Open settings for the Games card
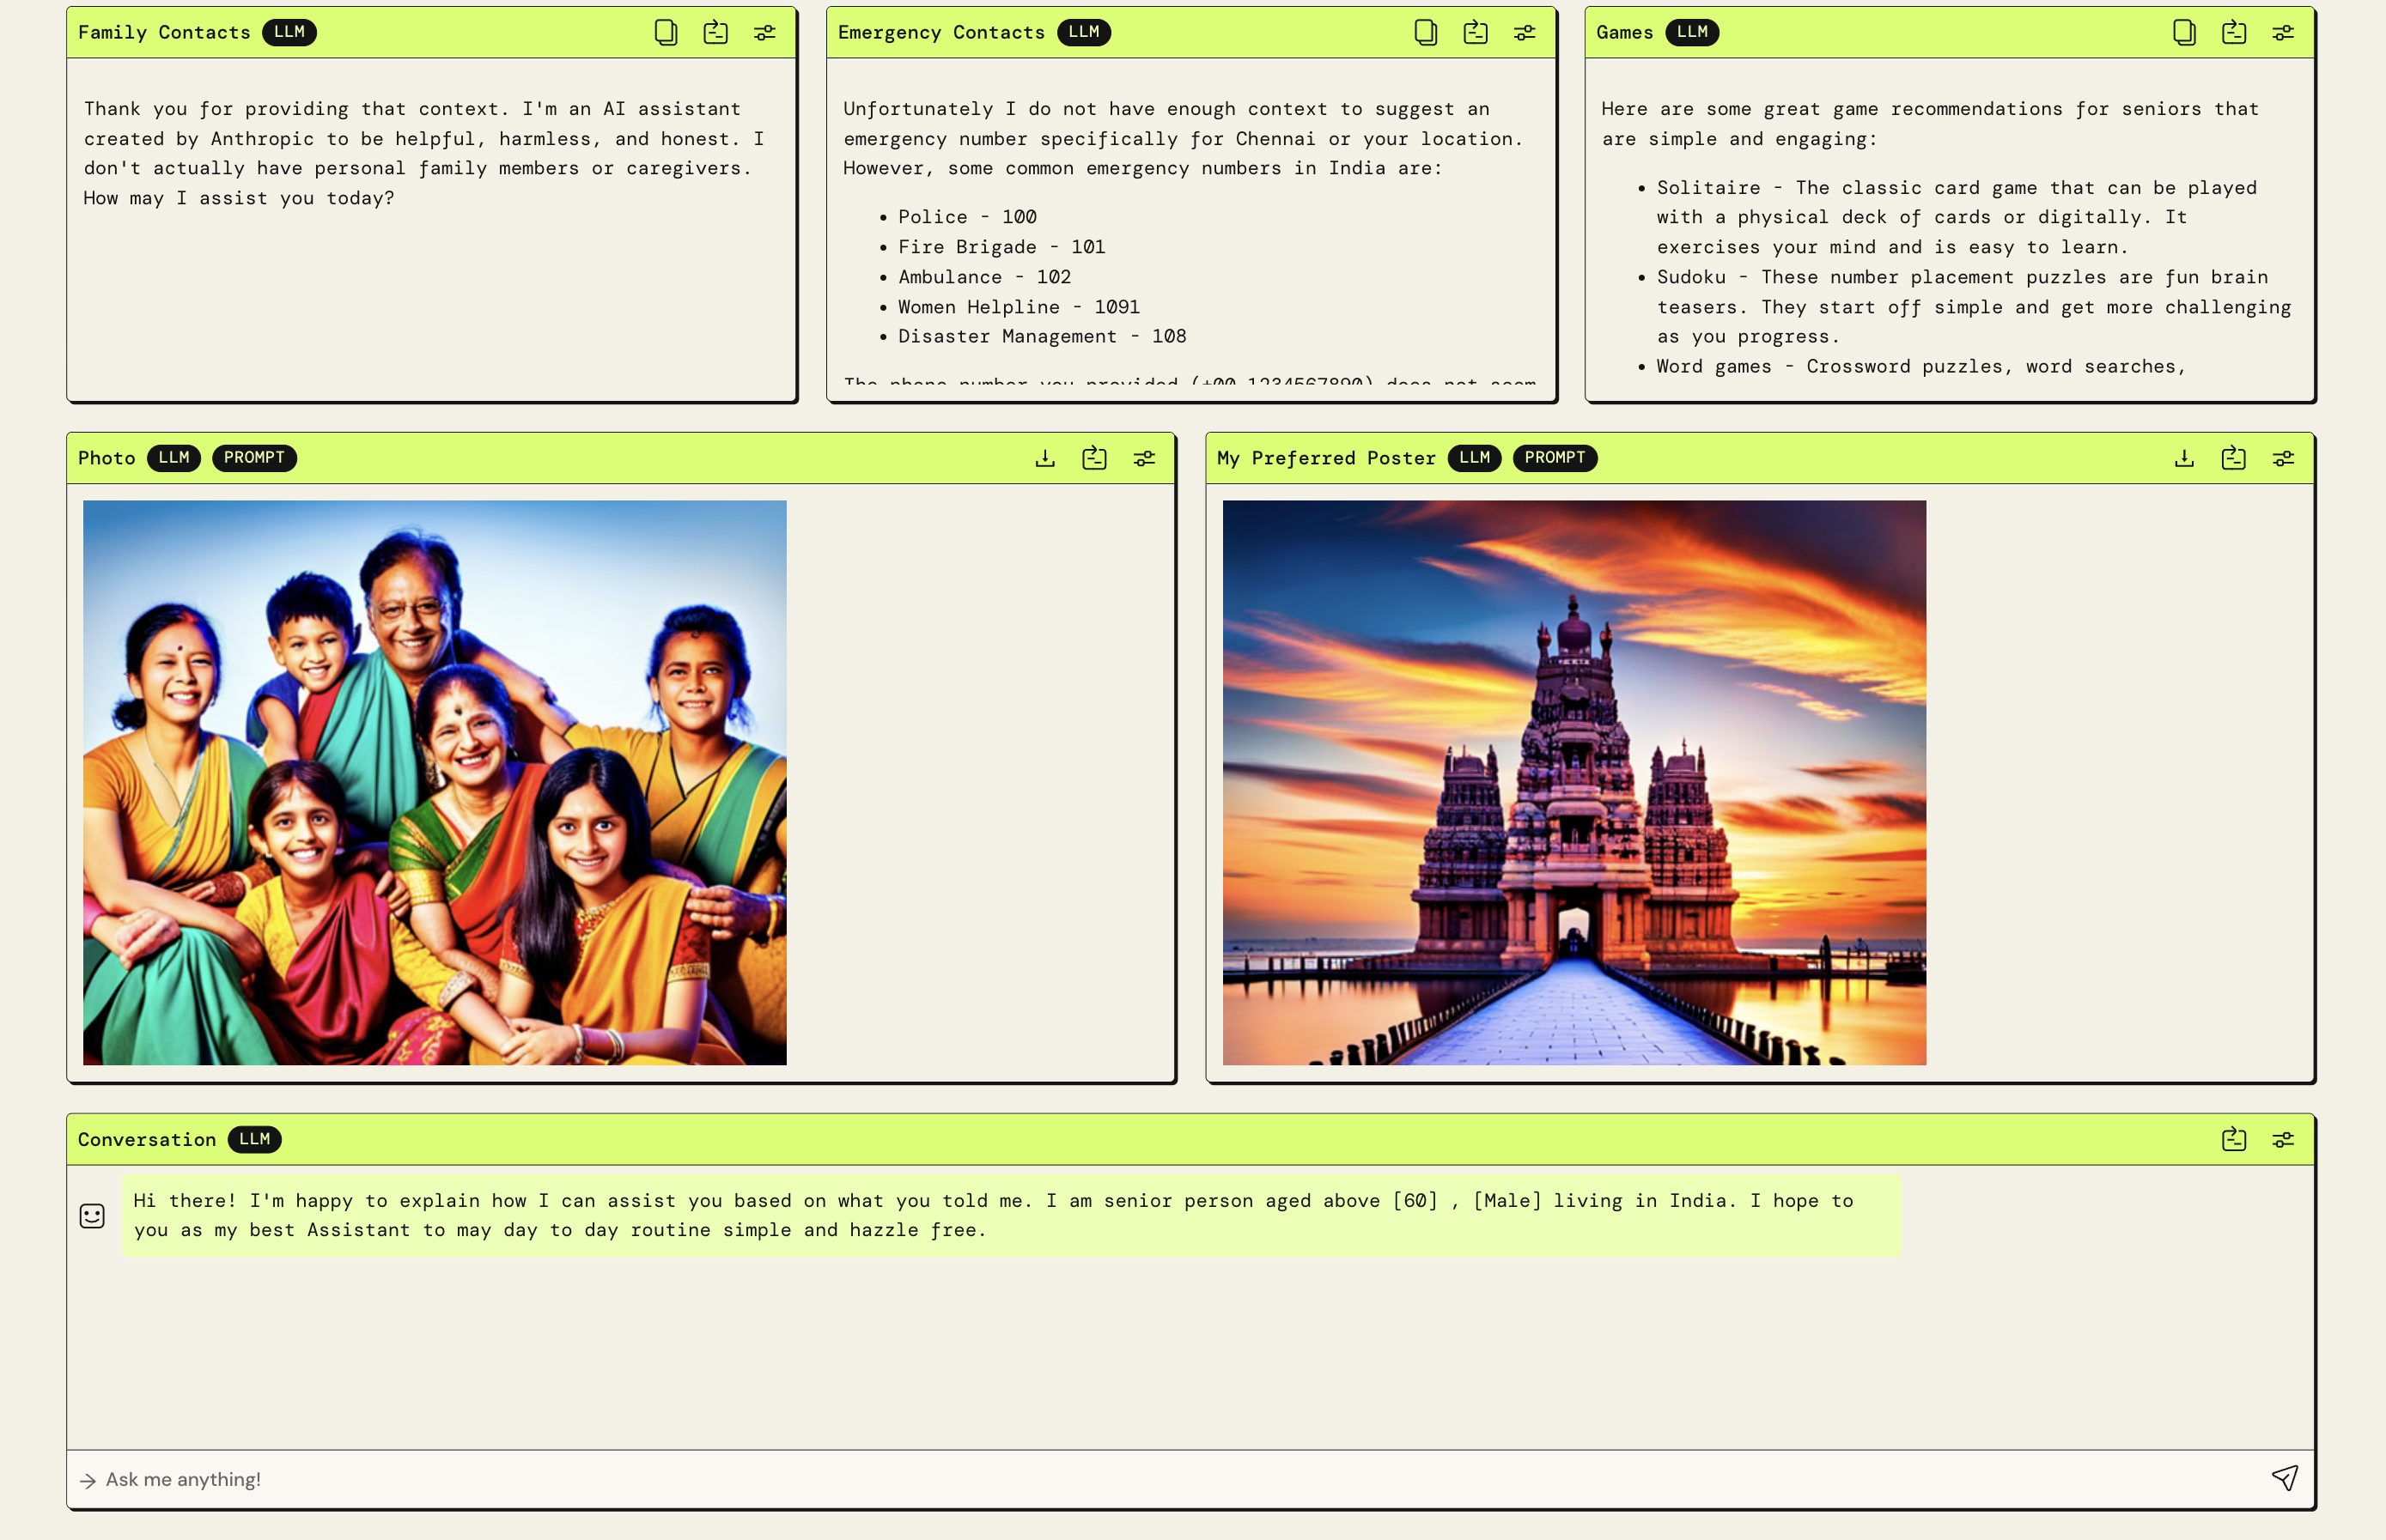2386x1540 pixels. tap(2283, 33)
